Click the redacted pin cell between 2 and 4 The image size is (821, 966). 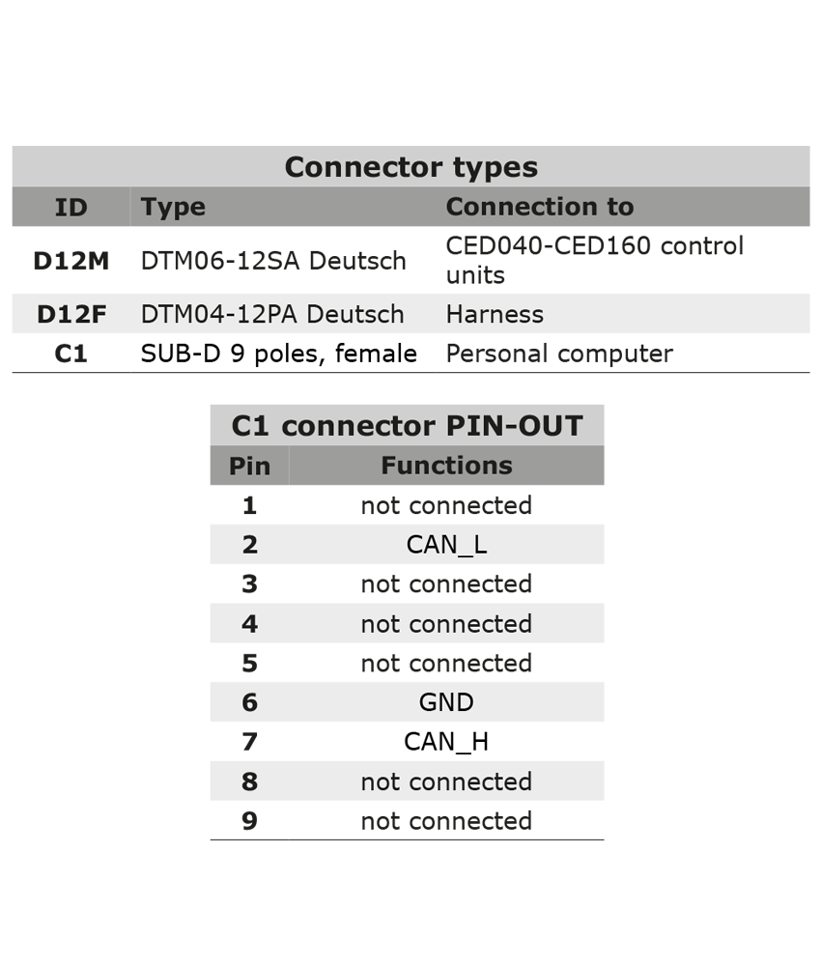click(x=249, y=584)
